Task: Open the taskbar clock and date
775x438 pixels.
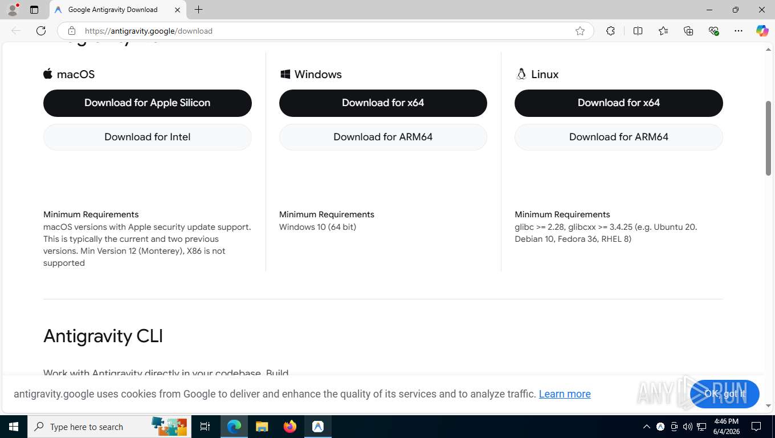Action: point(726,427)
